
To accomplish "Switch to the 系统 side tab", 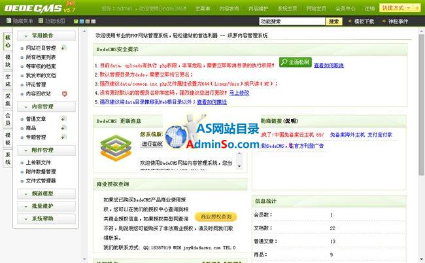I will (8, 158).
